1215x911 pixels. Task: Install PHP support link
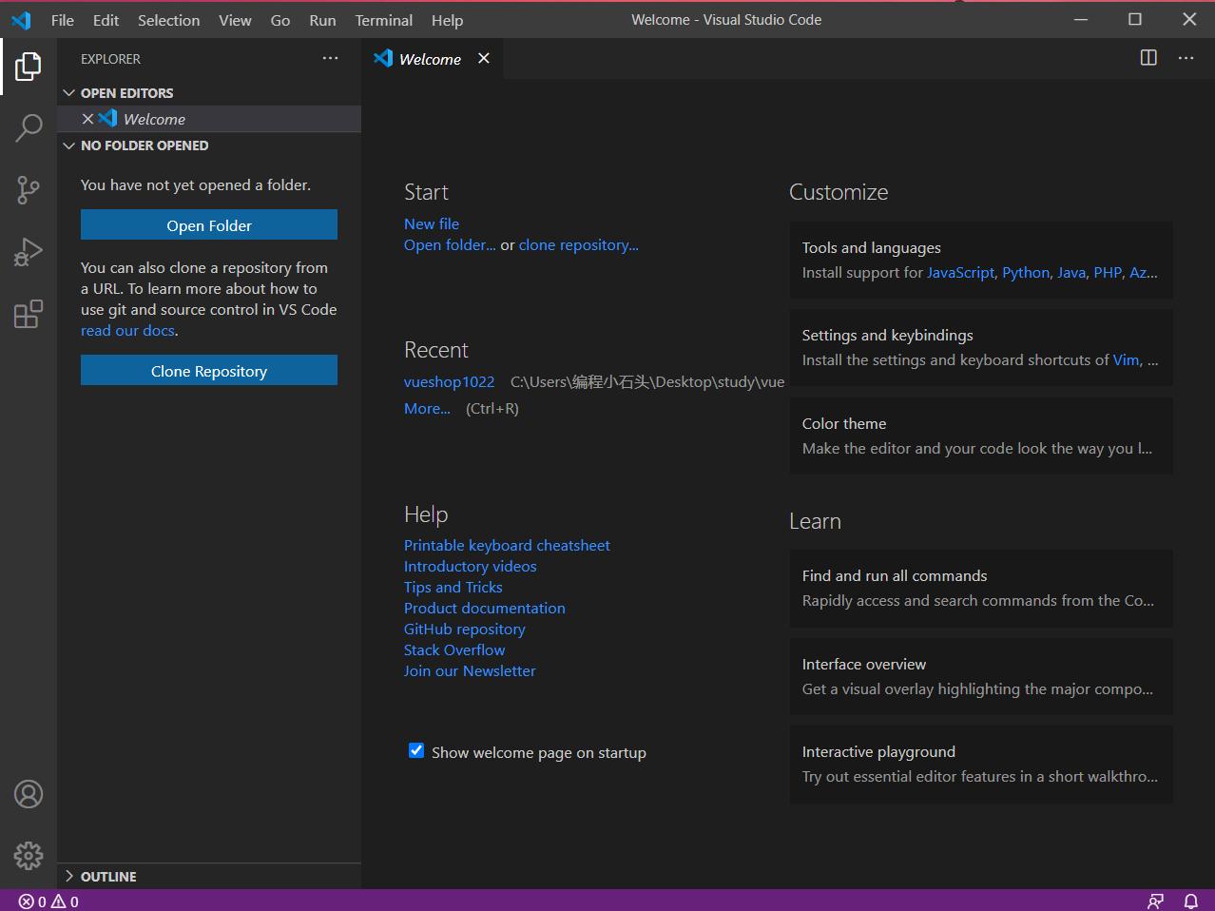(x=1108, y=272)
